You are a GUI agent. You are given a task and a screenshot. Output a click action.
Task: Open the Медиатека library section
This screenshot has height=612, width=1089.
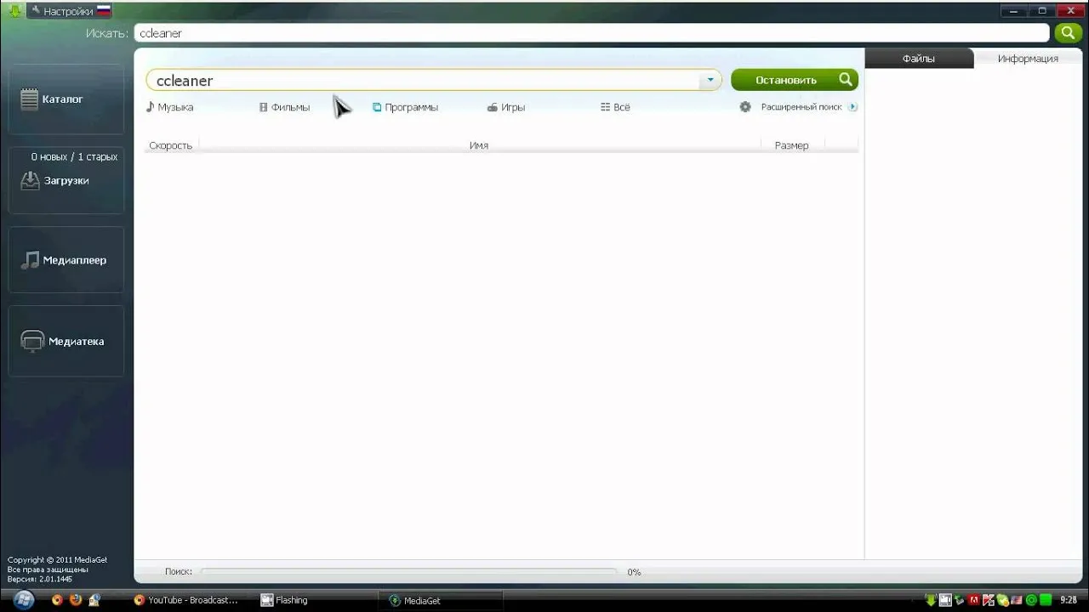pyautogui.click(x=66, y=341)
